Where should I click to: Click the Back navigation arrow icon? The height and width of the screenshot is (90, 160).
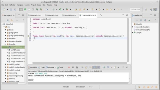click(111, 9)
